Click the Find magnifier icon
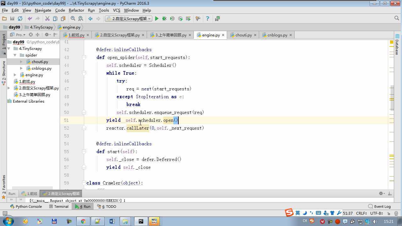Image resolution: width=402 pixels, height=226 pixels. (x=73, y=19)
